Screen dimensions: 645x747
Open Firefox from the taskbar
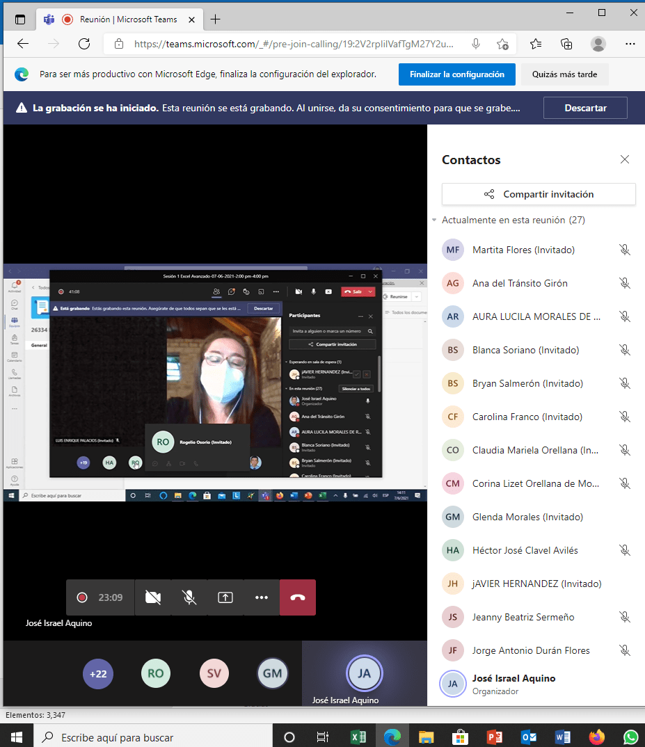596,737
